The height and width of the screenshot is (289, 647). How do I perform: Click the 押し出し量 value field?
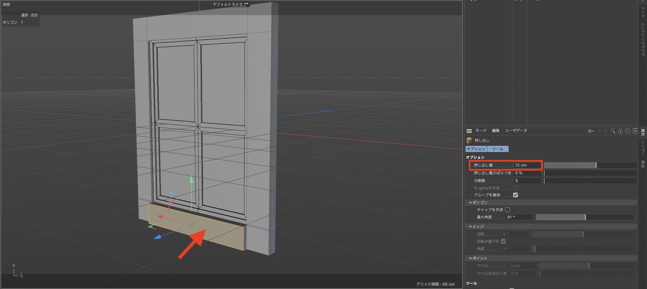coord(527,165)
